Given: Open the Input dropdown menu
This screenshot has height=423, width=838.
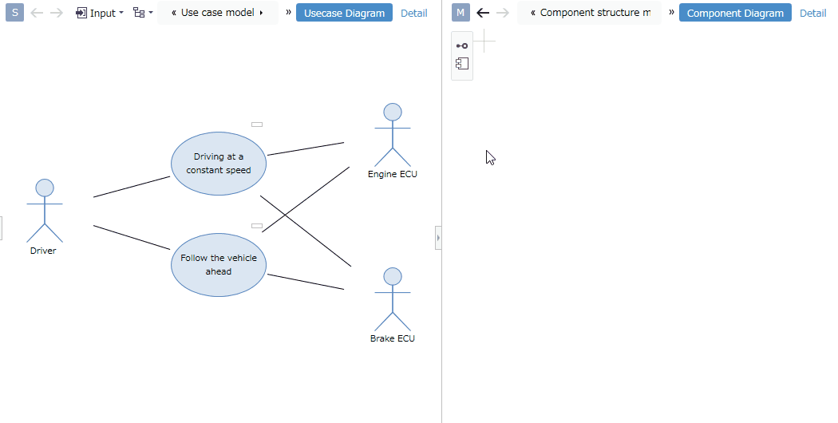Looking at the screenshot, I should [x=100, y=13].
